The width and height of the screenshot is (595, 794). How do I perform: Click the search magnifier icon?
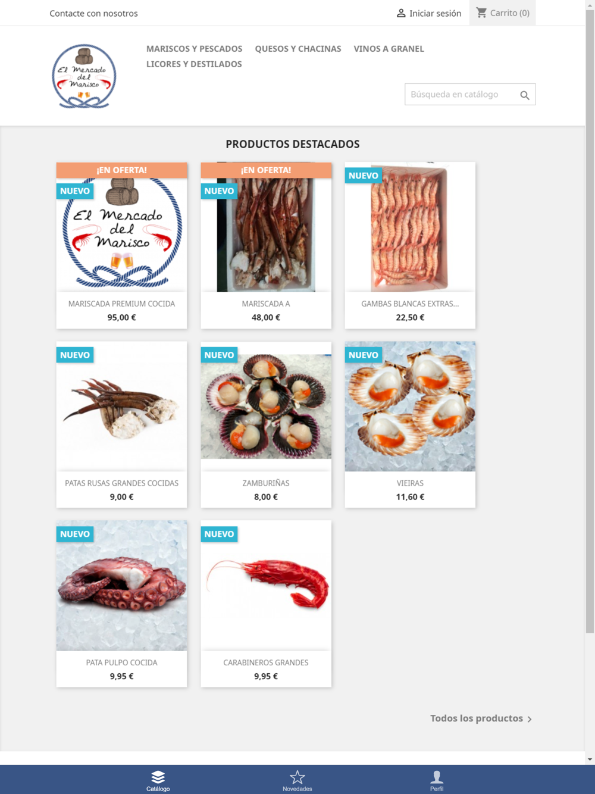coord(524,95)
